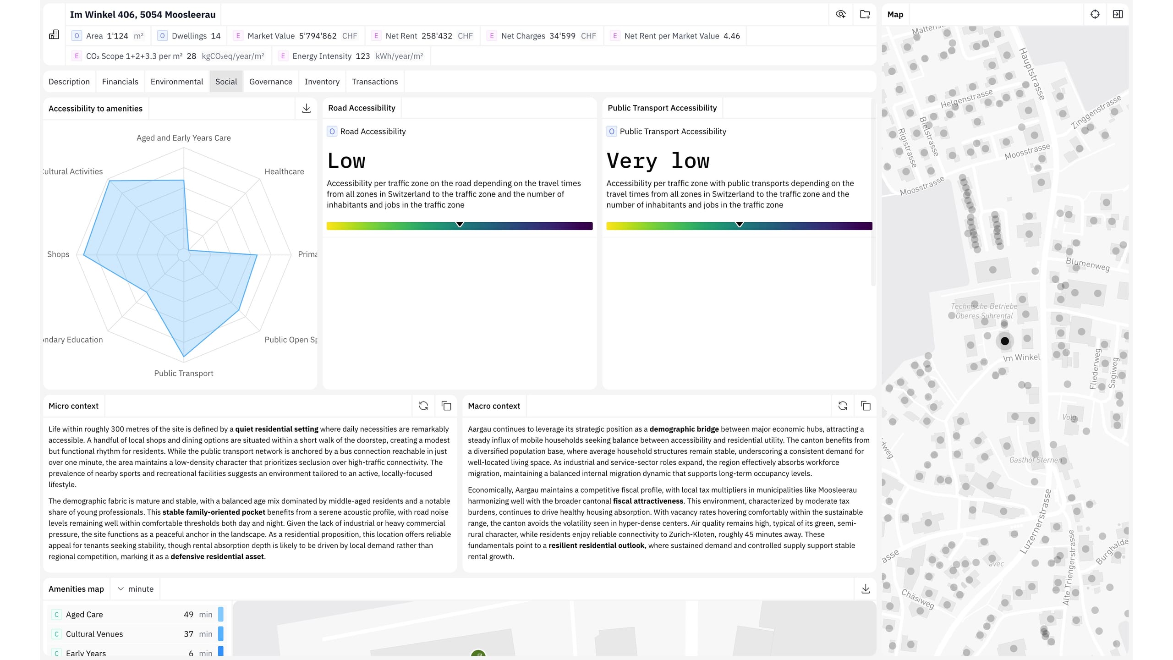Click the Technische Betriebe Oberes Suhrental map label
The width and height of the screenshot is (1173, 660).
984,311
